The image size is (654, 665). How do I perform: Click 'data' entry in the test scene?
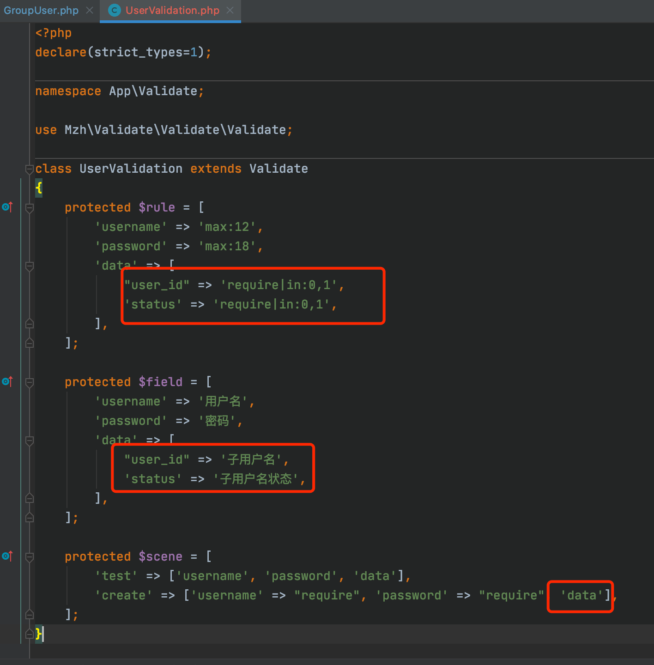tap(375, 576)
